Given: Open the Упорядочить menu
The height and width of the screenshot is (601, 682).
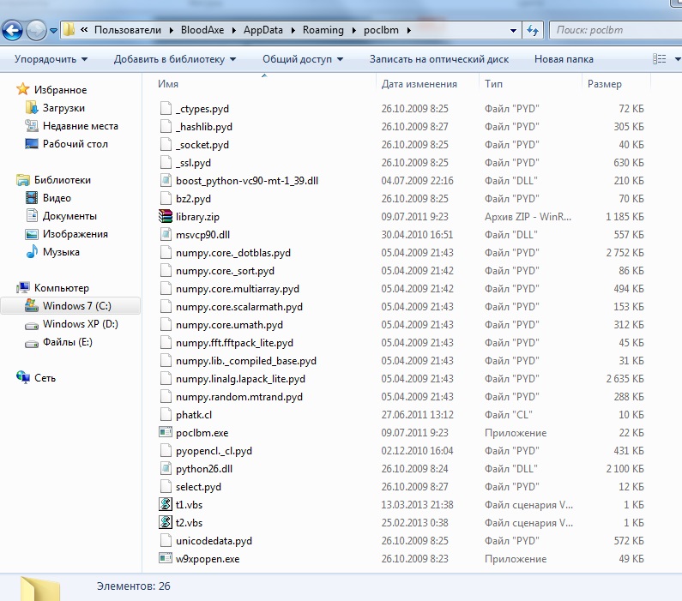Looking at the screenshot, I should tap(51, 59).
